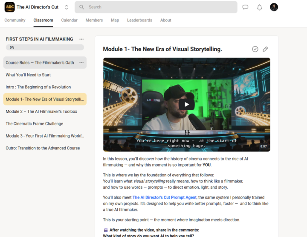Mark lesson complete with the checkmark circle
The height and width of the screenshot is (237, 307).
[255, 49]
